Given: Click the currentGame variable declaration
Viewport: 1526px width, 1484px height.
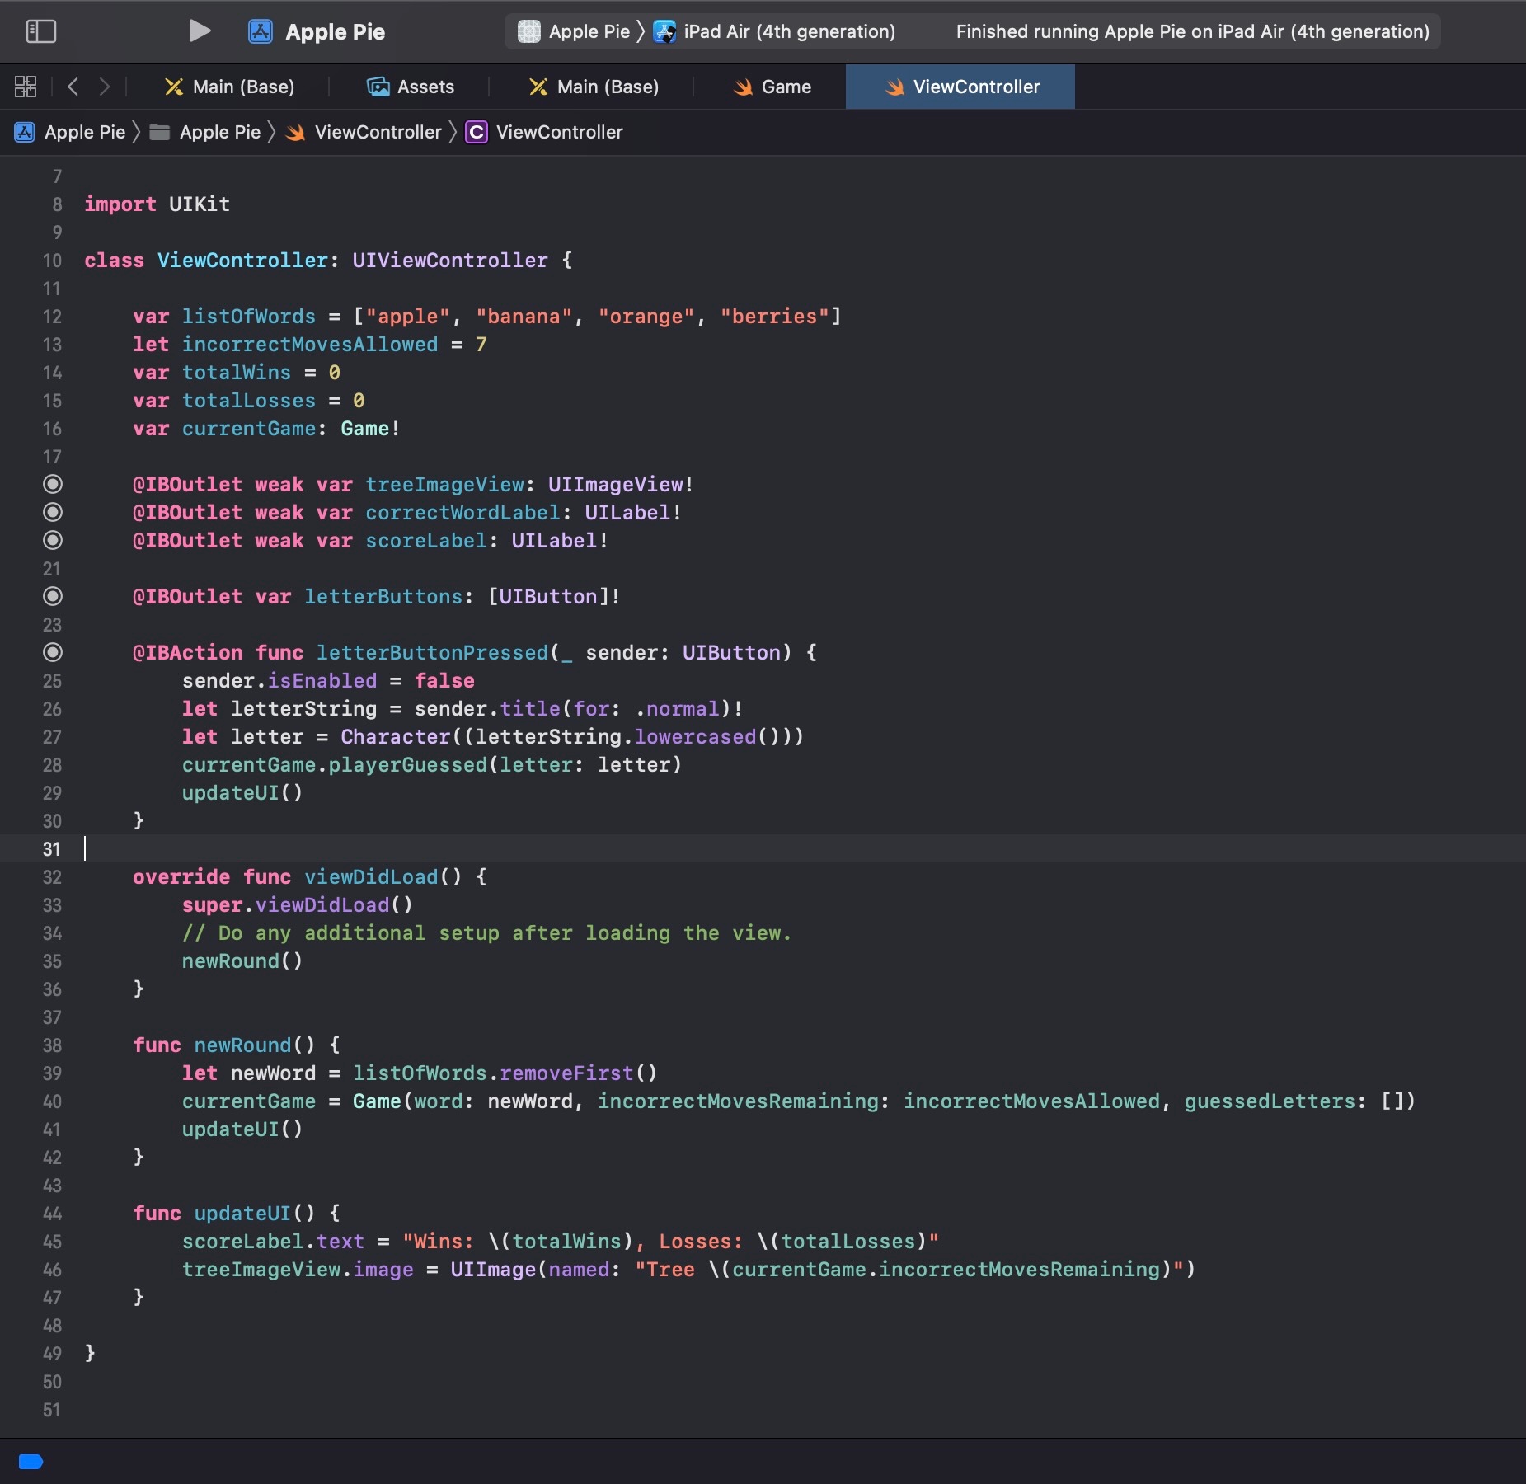Looking at the screenshot, I should click(x=266, y=429).
